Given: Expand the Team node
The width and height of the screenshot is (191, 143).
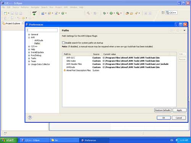Looking at the screenshot, I should (29, 61).
